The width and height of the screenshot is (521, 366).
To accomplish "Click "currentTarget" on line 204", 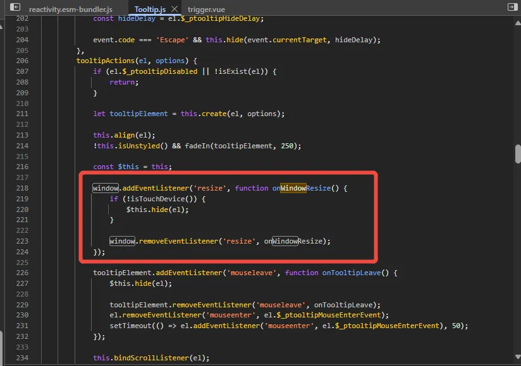I will 300,40.
